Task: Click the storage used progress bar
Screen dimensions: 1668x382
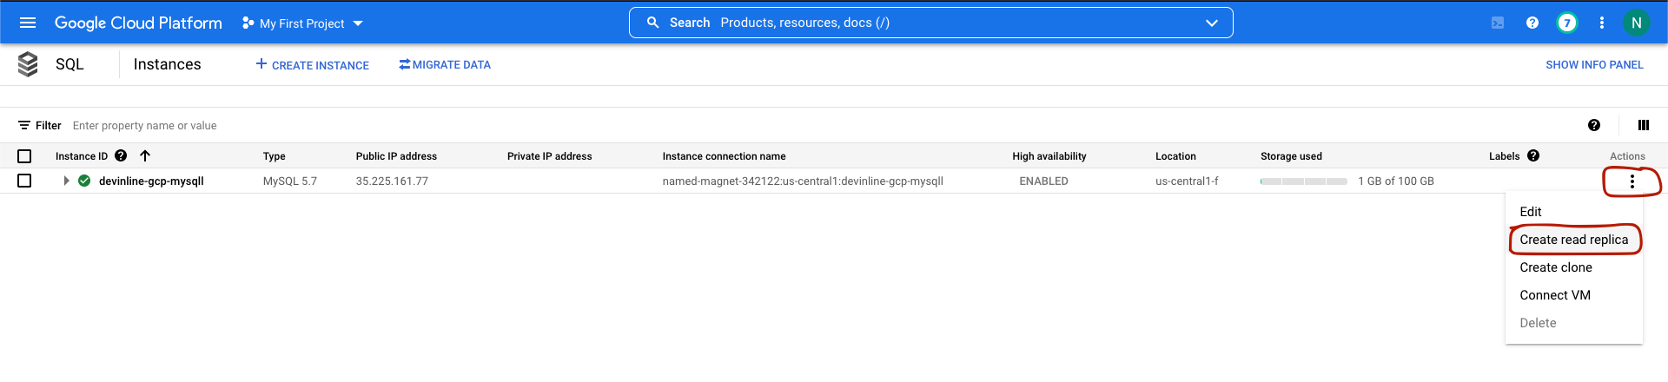Action: coord(1304,181)
